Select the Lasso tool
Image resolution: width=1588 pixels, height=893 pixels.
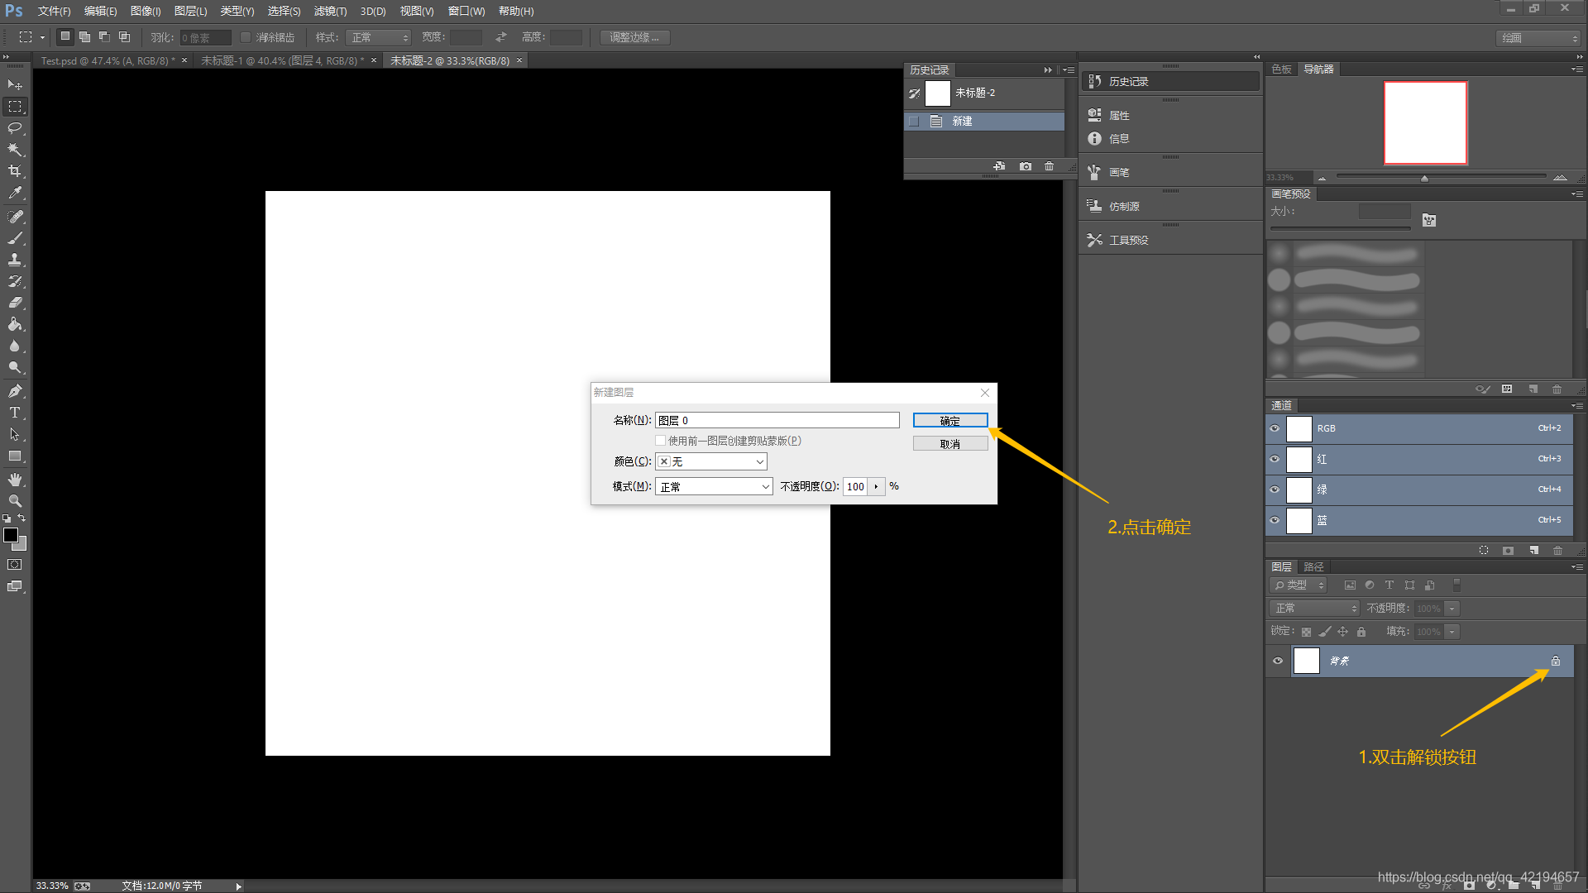(x=15, y=128)
